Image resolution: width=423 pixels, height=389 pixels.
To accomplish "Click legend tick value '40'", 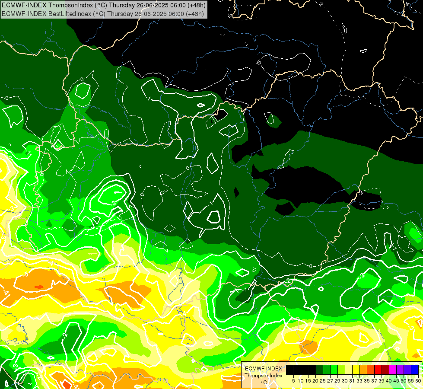I will pos(389,381).
